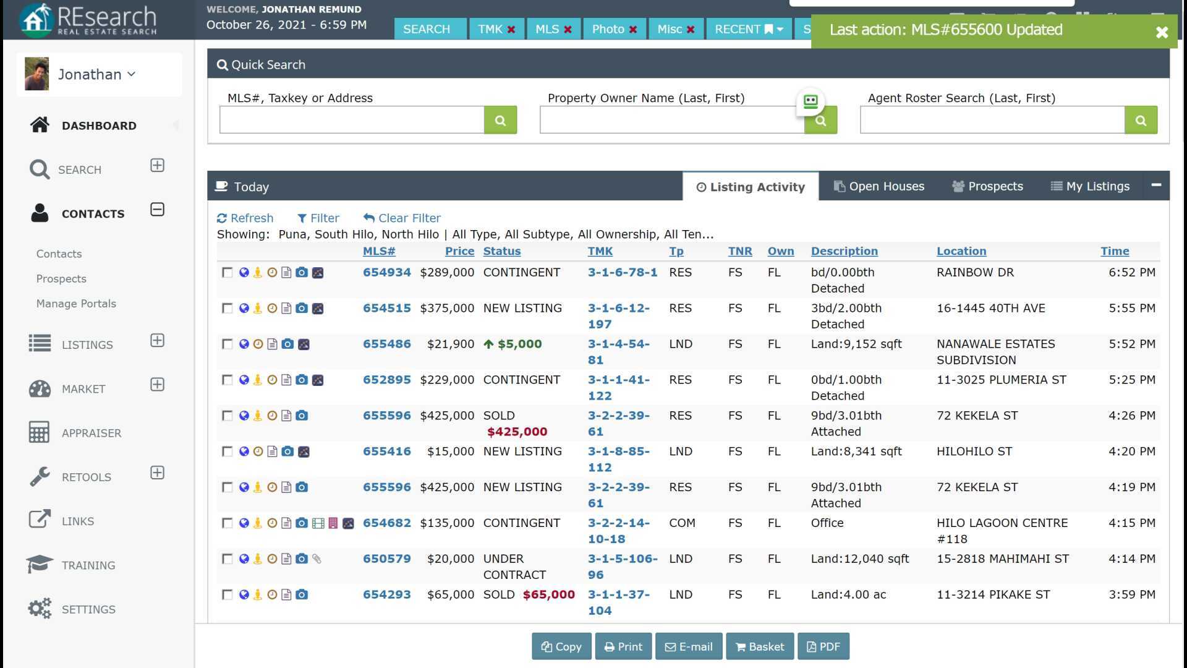
Task: Click the Clear Filter link
Action: click(x=402, y=218)
